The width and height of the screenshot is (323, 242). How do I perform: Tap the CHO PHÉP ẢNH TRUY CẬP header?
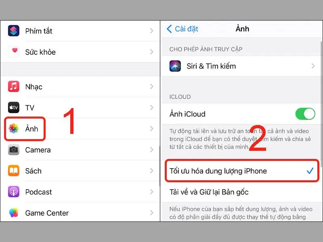pos(206,49)
